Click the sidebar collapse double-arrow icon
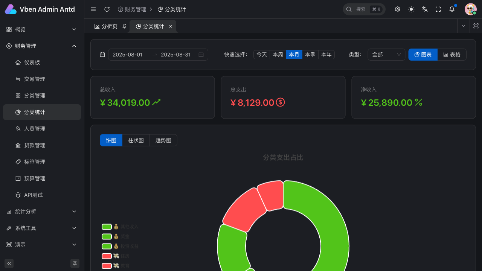Viewport: 482px width, 271px height. click(9, 263)
